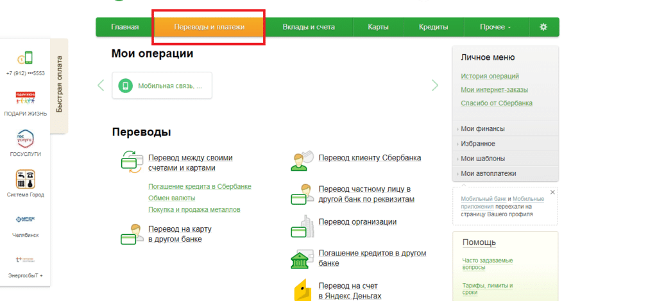Screen dimensions: 657x301
Task: Click Погашение кредитов в другом банке
Action: pos(373,258)
